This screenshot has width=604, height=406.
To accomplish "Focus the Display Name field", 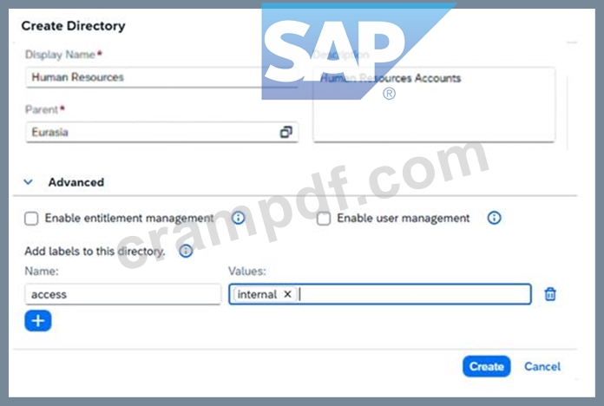I will [161, 77].
